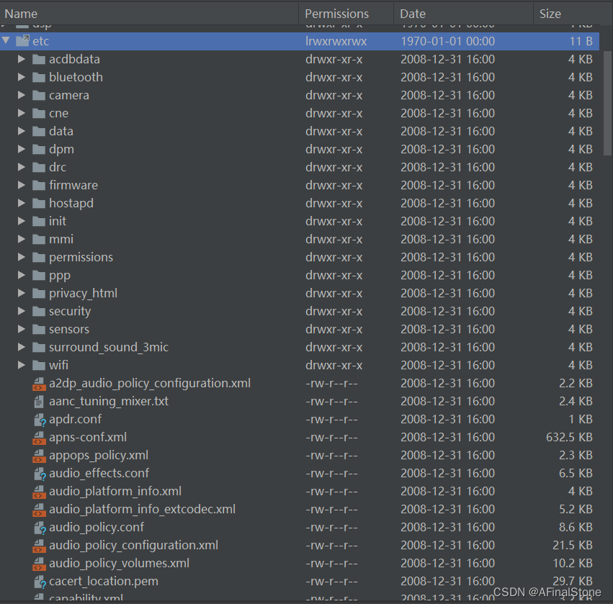Click XML icon of audio_platform_info_extcodec.xml

39,510
